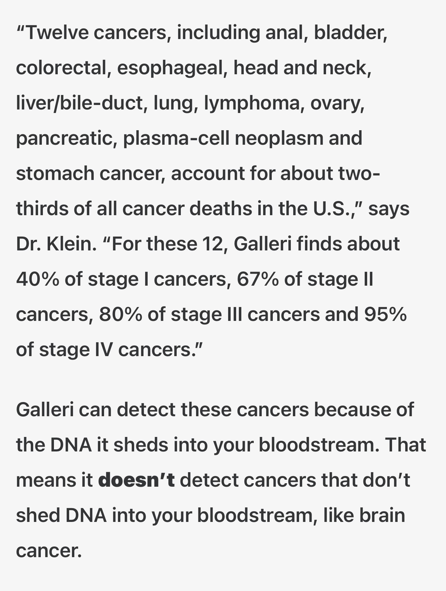
Task: Select the word "colorectal" in the list
Action: (x=61, y=68)
